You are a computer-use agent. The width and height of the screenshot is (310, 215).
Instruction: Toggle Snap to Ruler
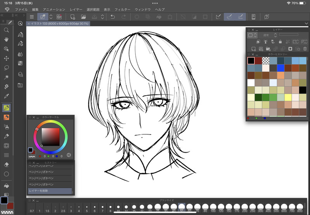[x=218, y=17]
